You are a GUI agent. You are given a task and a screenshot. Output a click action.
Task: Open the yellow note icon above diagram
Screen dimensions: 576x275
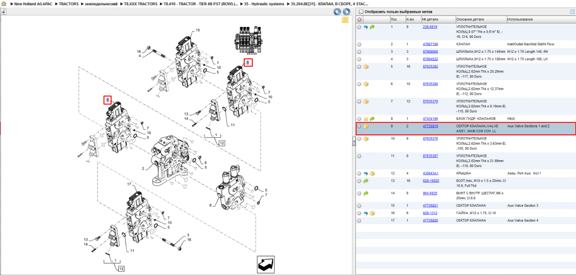tap(345, 20)
